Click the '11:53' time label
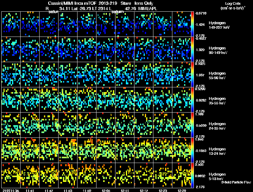 click(68, 191)
